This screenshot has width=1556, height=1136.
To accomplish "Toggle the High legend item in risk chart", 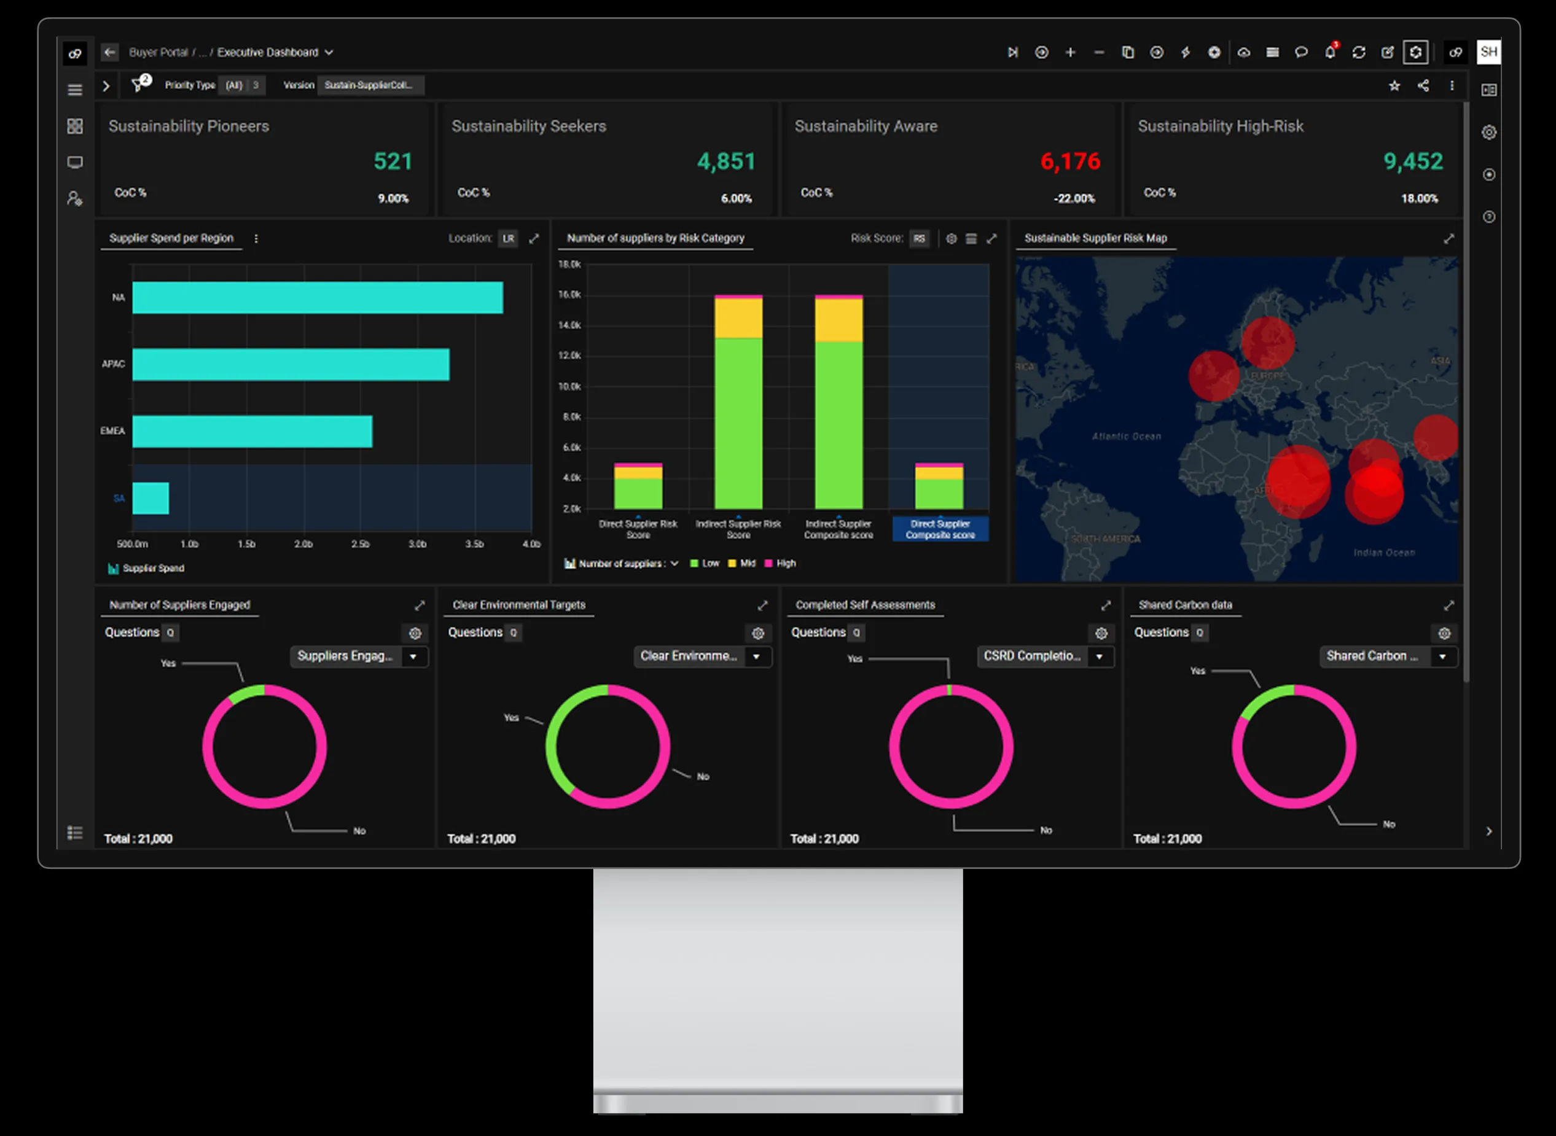I will 780,563.
